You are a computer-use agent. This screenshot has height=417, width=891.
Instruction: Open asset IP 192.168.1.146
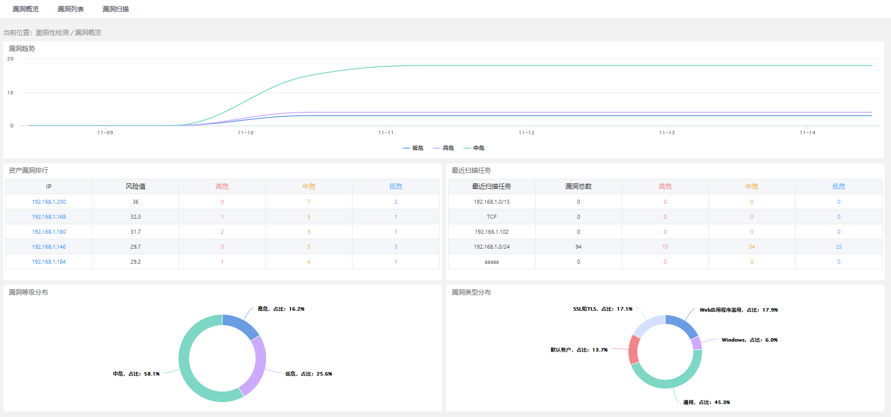(x=49, y=247)
